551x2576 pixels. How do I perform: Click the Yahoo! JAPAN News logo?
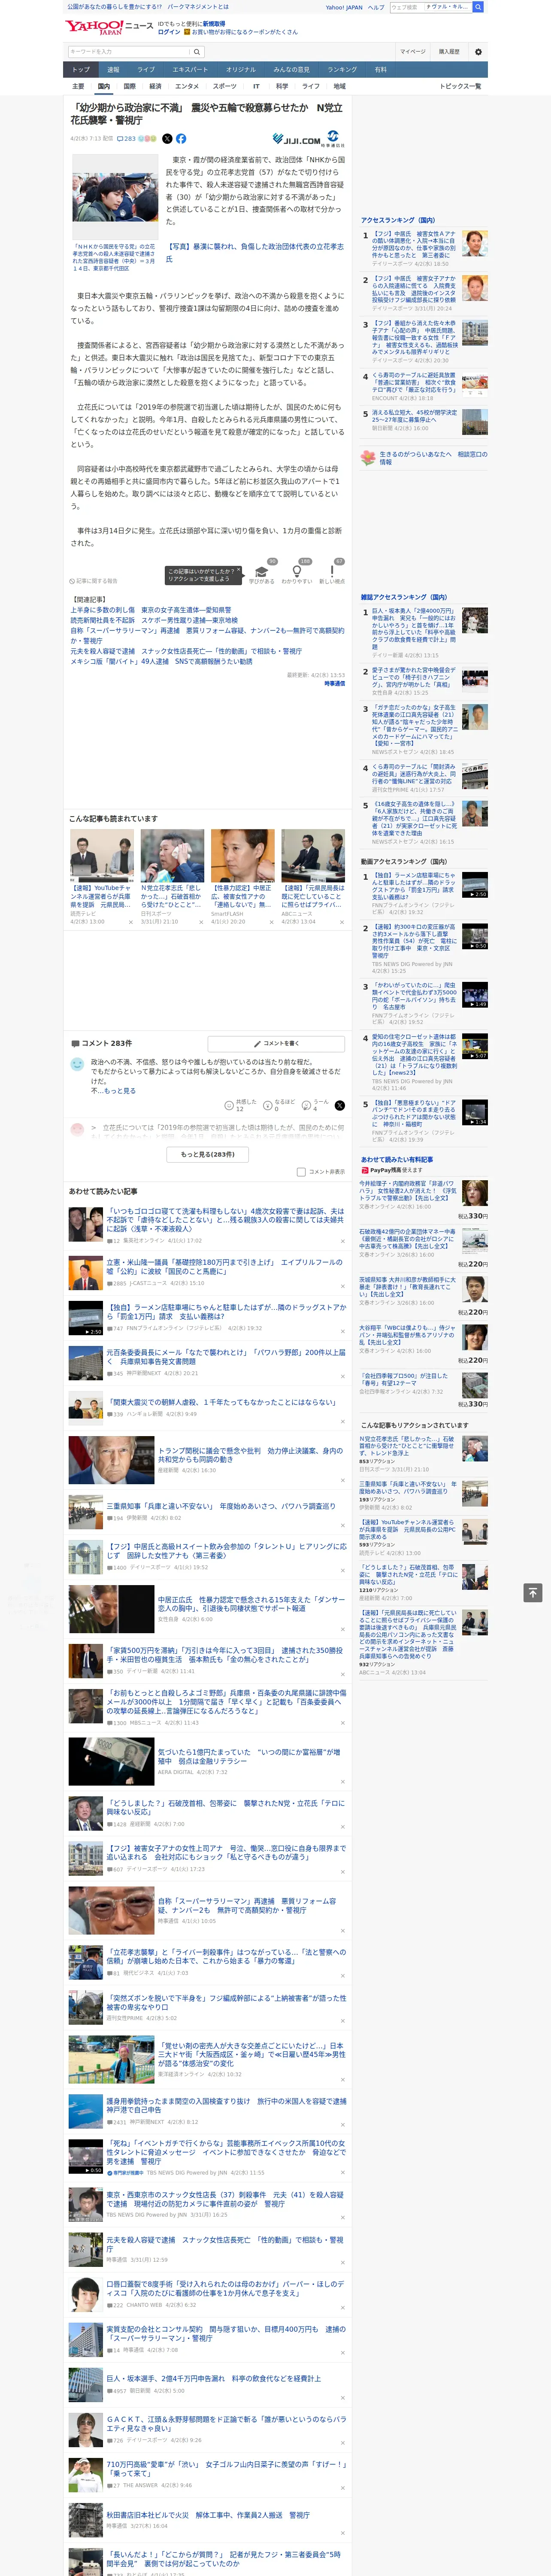tap(110, 27)
